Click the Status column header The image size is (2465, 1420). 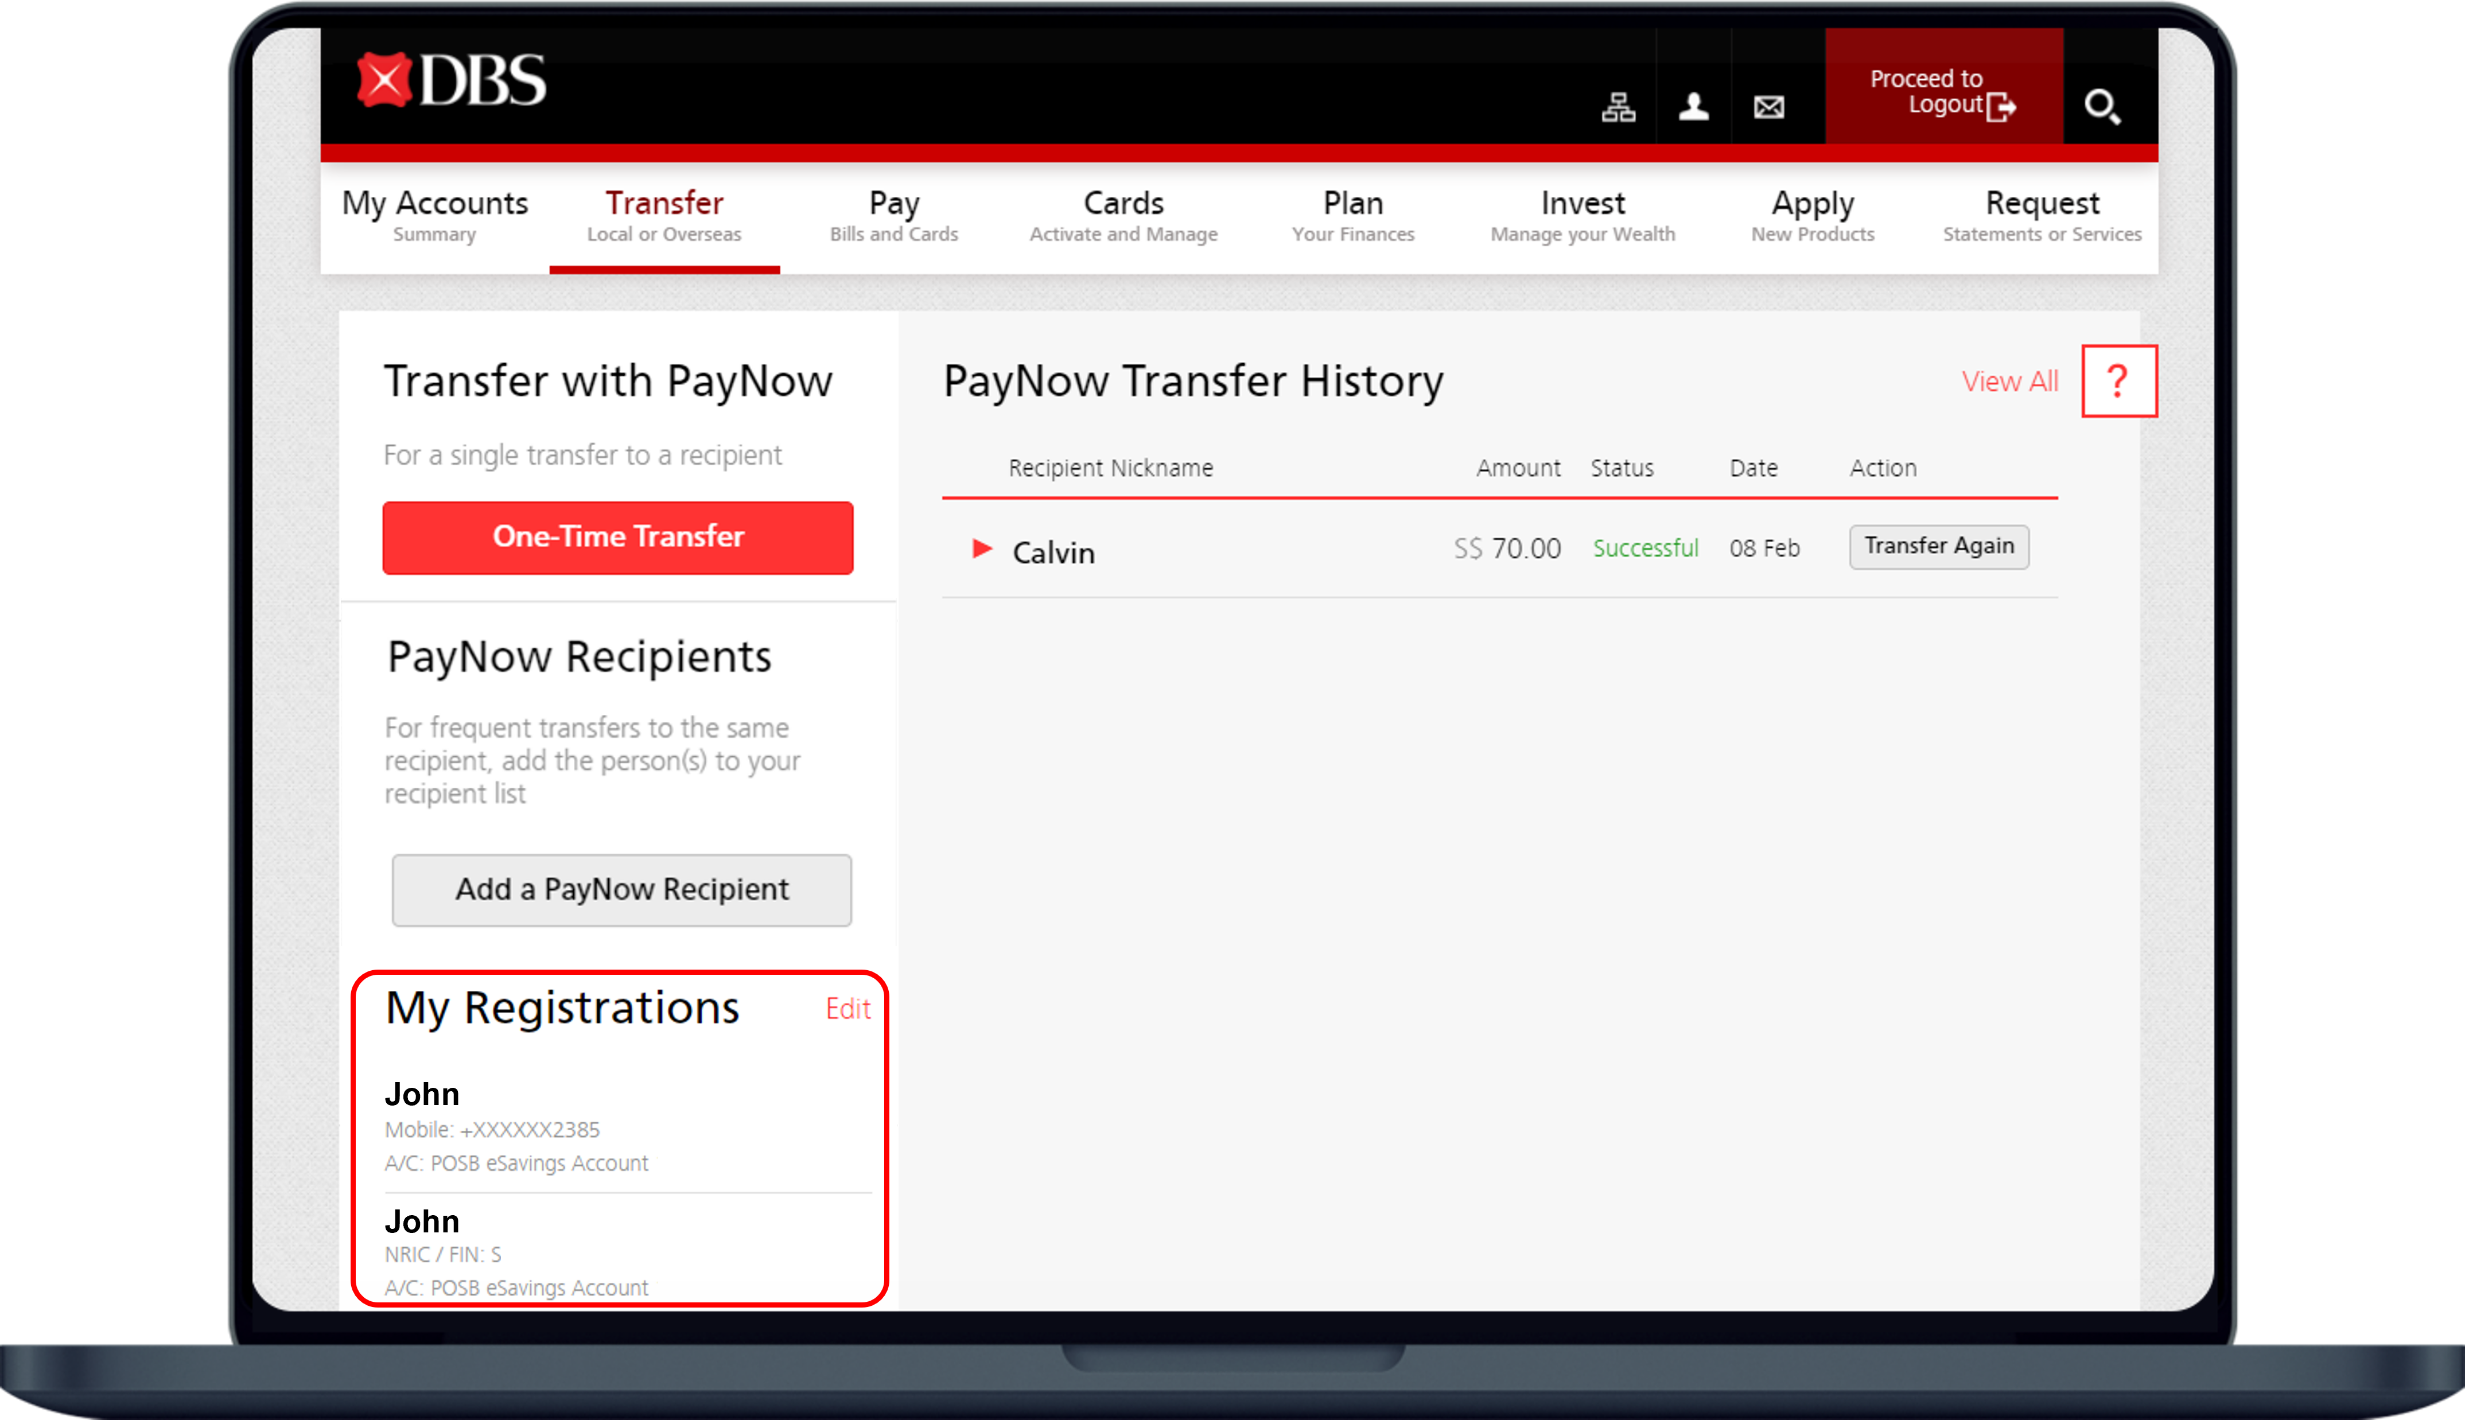pyautogui.click(x=1622, y=468)
